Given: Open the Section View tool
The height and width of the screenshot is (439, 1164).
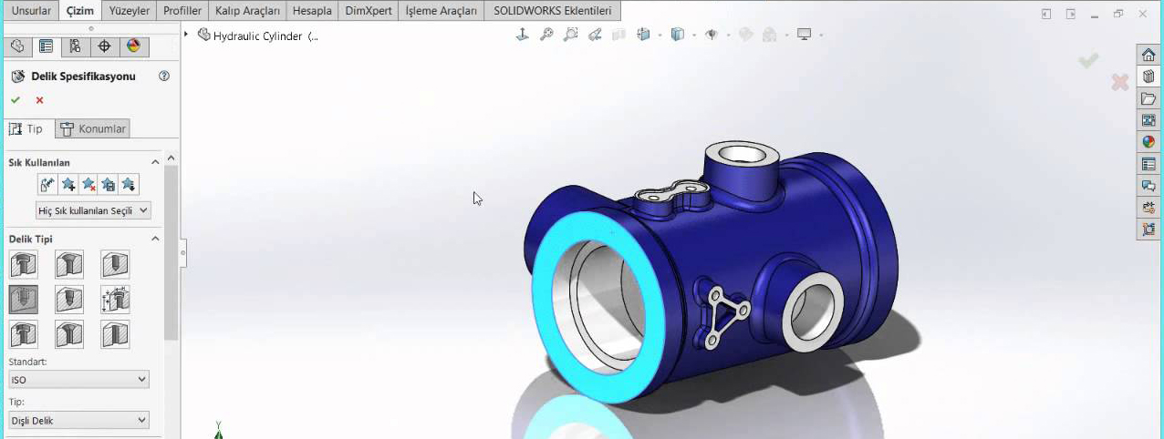Looking at the screenshot, I should 619,35.
